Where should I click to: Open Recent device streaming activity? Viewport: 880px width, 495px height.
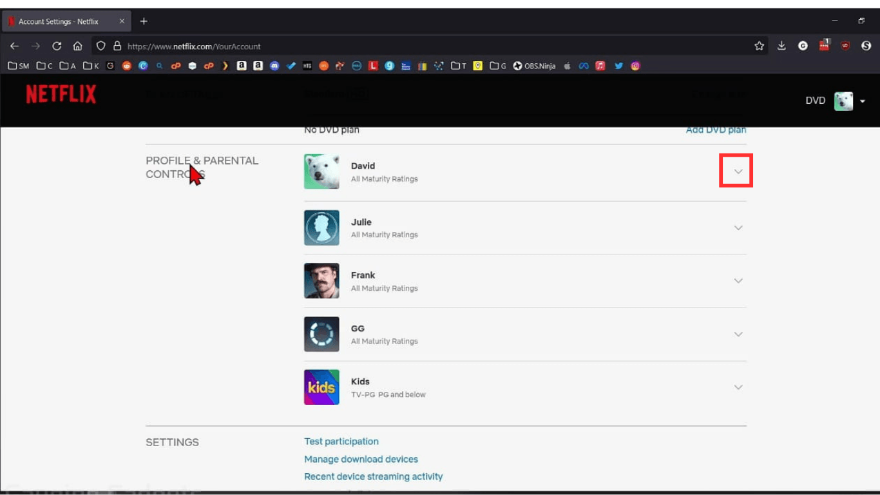(374, 476)
